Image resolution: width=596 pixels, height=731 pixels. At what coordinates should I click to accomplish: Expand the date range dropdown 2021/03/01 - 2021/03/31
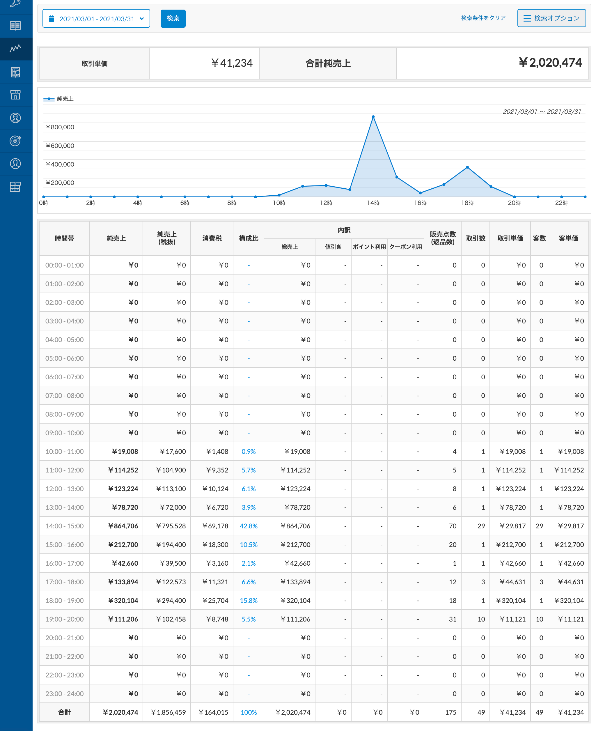pyautogui.click(x=96, y=19)
